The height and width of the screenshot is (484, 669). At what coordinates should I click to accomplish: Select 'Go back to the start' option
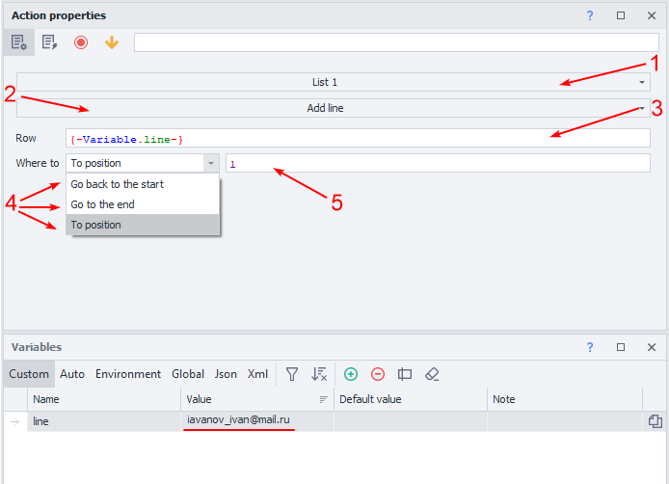tap(118, 184)
